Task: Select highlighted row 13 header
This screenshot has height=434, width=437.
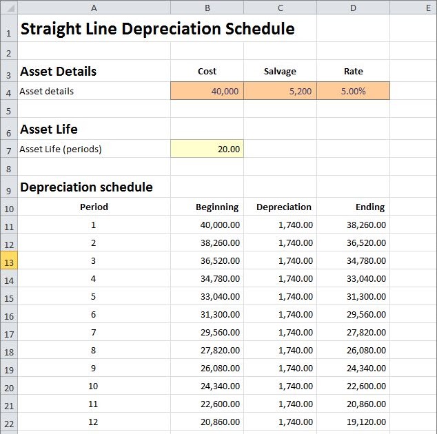Action: coord(9,260)
